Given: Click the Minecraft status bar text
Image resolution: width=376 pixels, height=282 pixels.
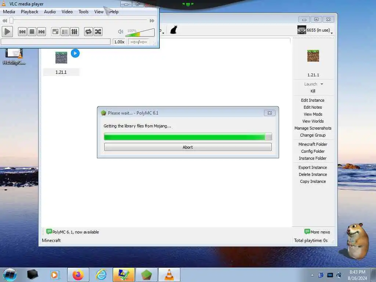Looking at the screenshot, I should (x=51, y=240).
